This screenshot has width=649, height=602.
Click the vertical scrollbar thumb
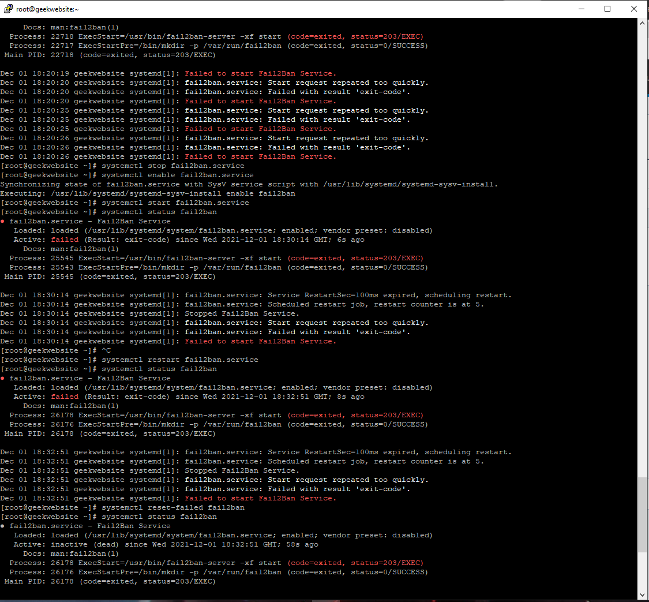642,515
